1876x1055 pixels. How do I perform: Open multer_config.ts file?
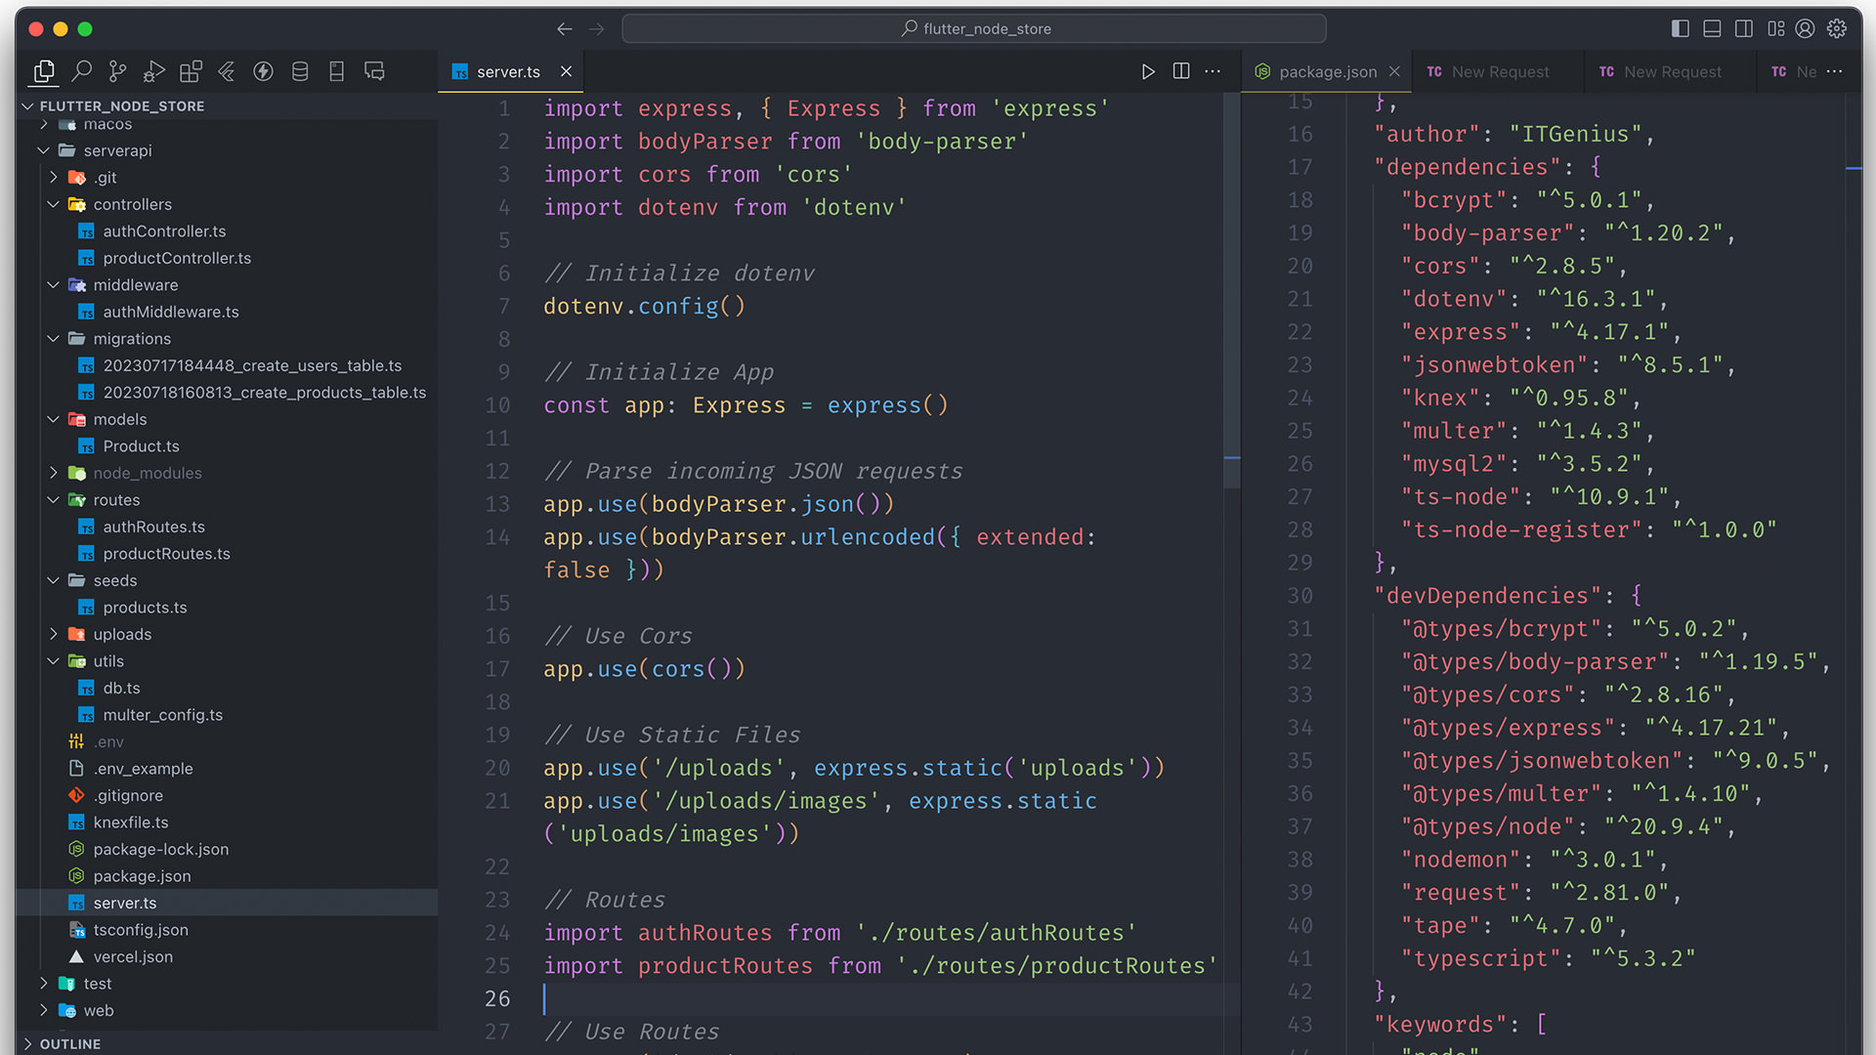coord(162,715)
